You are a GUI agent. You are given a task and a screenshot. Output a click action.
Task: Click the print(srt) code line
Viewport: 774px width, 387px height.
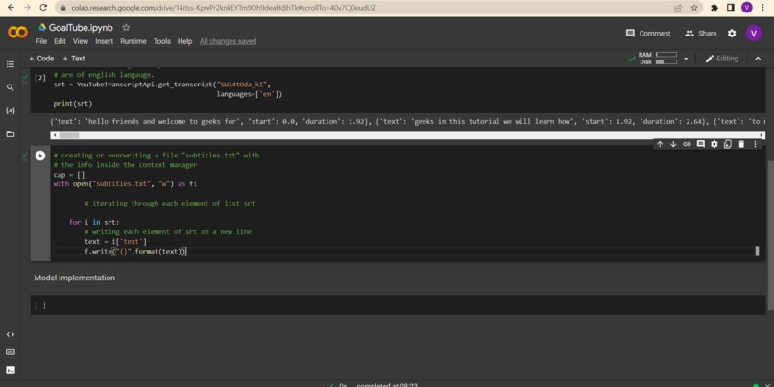(x=73, y=104)
